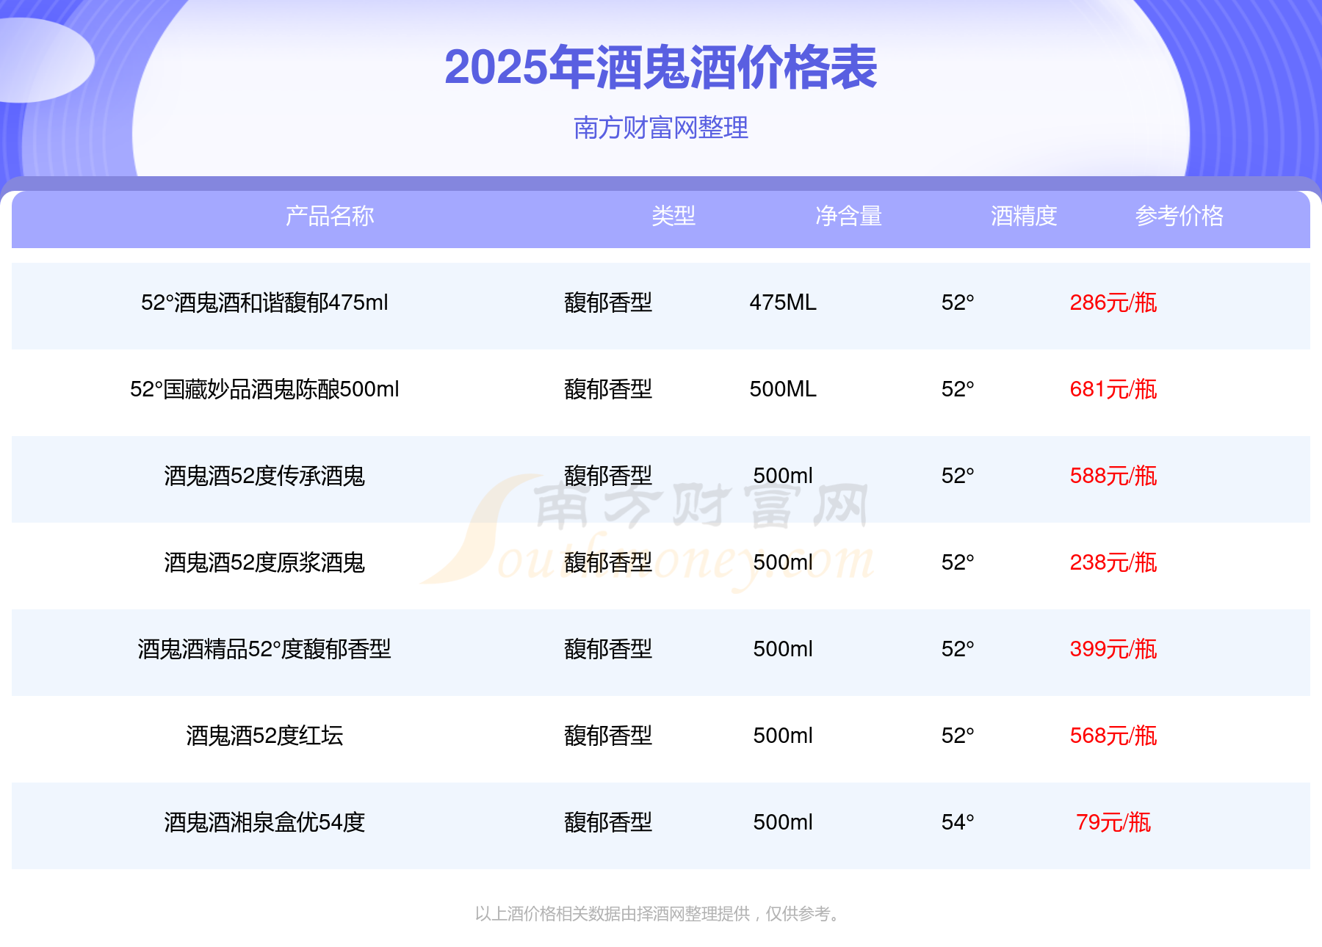
Task: Click 500ml in the 原浆酒鬼 row
Action: click(x=783, y=562)
